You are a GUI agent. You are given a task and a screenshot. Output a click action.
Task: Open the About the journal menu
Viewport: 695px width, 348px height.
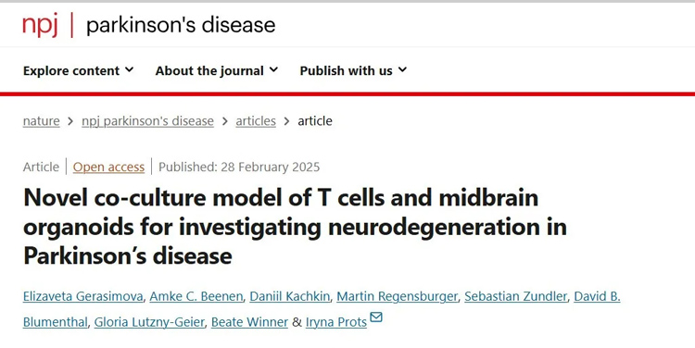[216, 71]
